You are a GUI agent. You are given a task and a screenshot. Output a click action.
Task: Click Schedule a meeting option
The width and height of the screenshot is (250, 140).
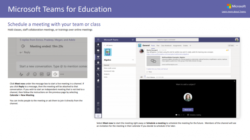tap(194, 115)
